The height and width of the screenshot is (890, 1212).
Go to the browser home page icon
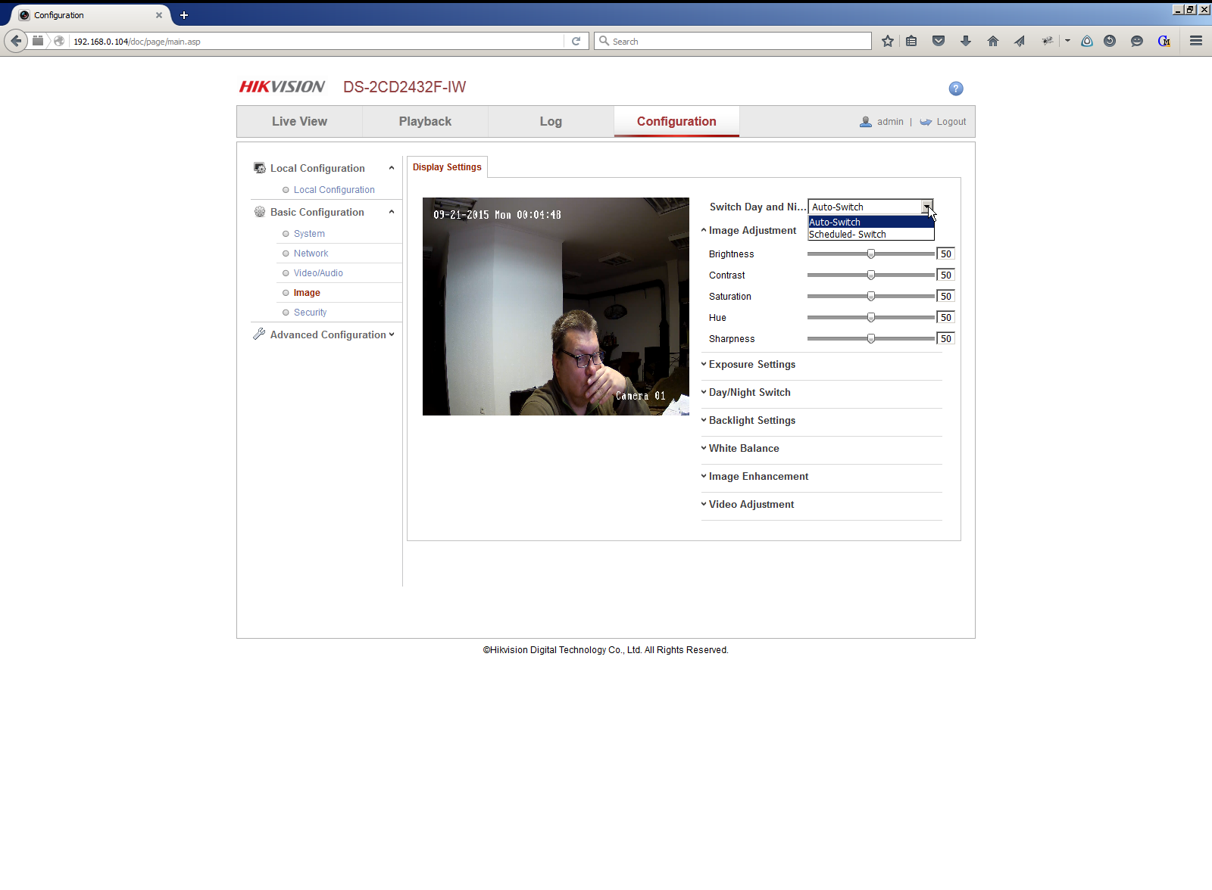pyautogui.click(x=993, y=41)
